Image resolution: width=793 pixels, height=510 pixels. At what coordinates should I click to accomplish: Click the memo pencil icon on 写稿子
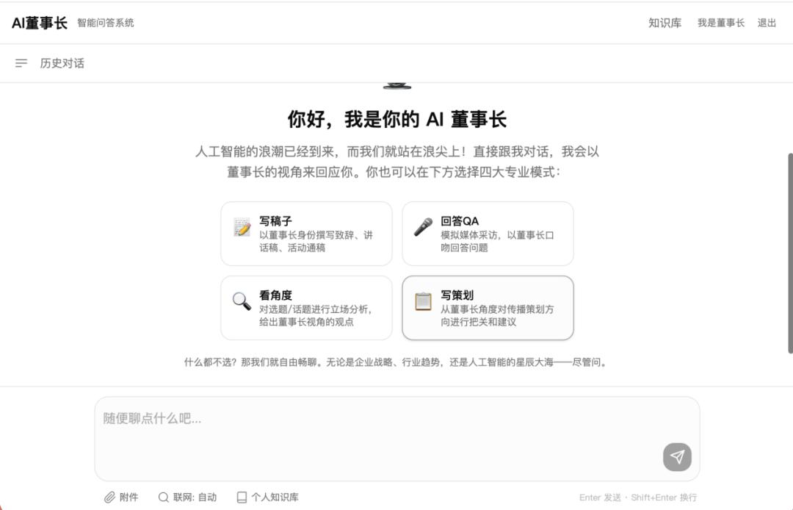point(242,227)
